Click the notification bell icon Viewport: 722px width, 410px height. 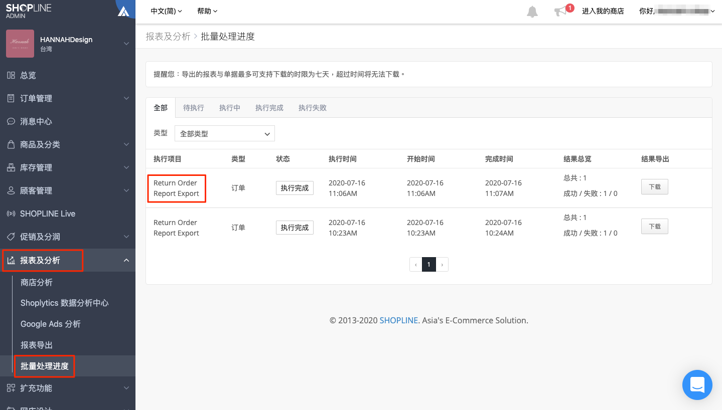point(532,12)
